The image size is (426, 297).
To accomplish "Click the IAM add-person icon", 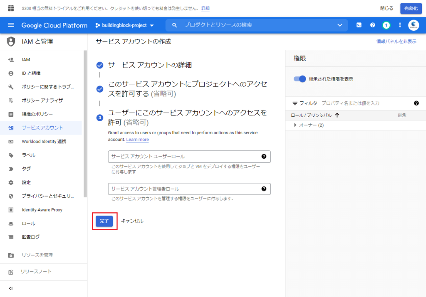I will click(x=11, y=60).
